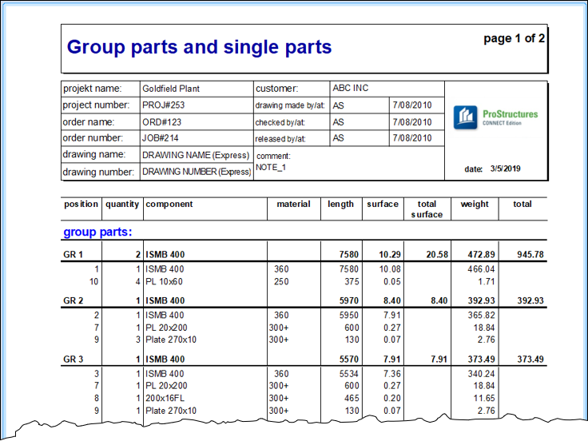Image resolution: width=588 pixels, height=441 pixels.
Task: Click the 'position' column header
Action: point(81,204)
